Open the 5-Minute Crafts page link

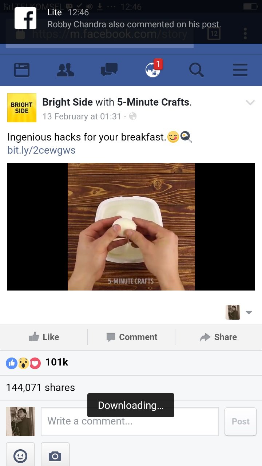click(153, 102)
